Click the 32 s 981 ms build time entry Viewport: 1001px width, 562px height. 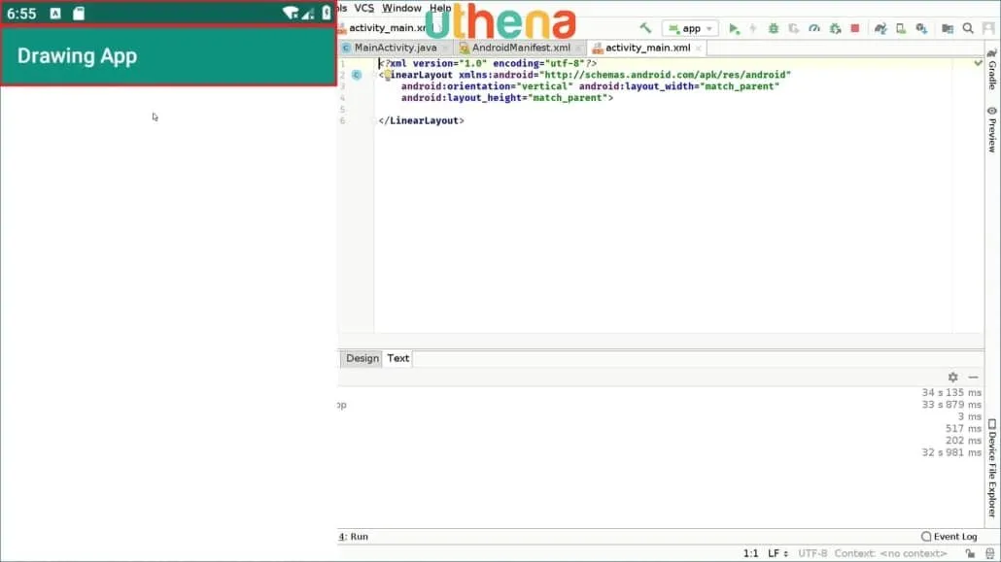(x=951, y=453)
